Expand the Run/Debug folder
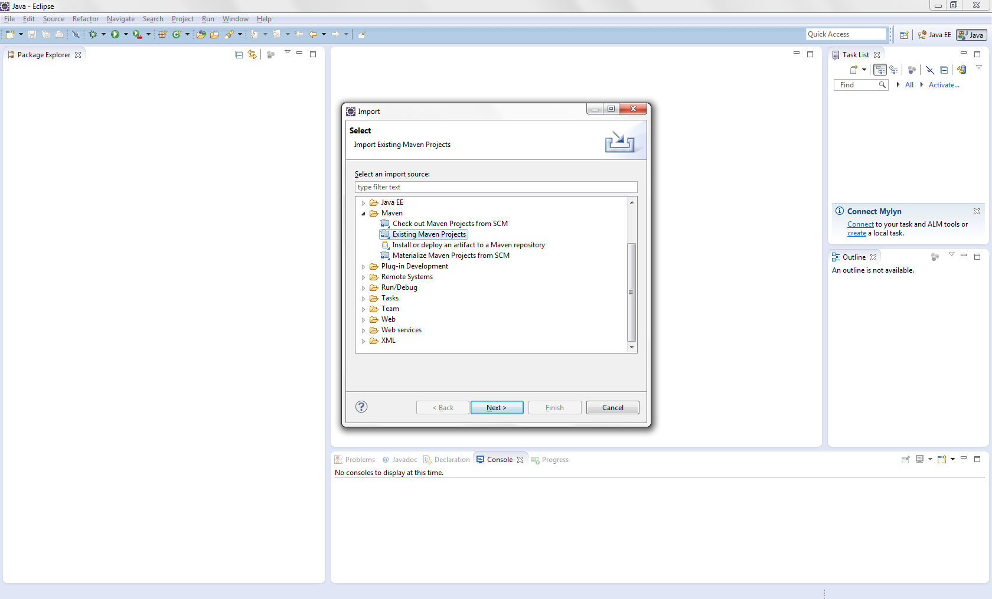The width and height of the screenshot is (992, 599). click(364, 288)
